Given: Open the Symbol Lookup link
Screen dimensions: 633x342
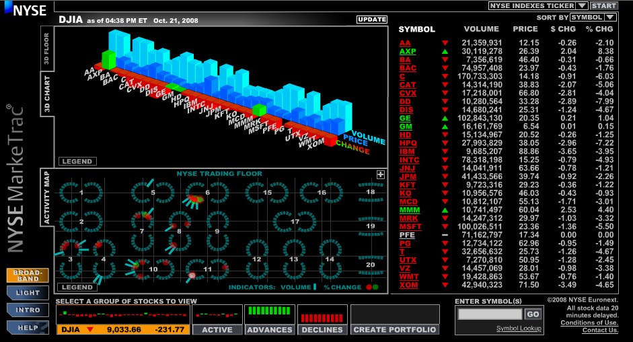Looking at the screenshot, I should pos(519,329).
